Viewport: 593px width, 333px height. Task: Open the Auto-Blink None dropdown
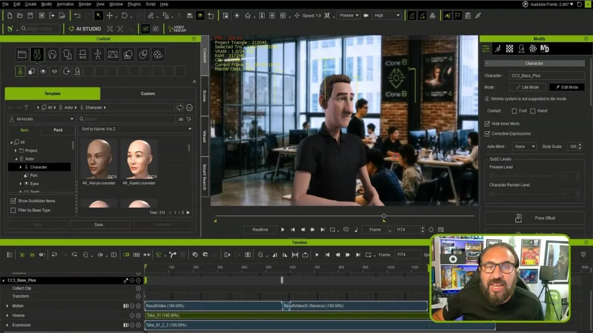[524, 146]
